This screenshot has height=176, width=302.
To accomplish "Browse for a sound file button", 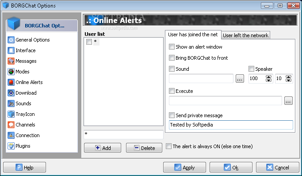I will coord(240,79).
